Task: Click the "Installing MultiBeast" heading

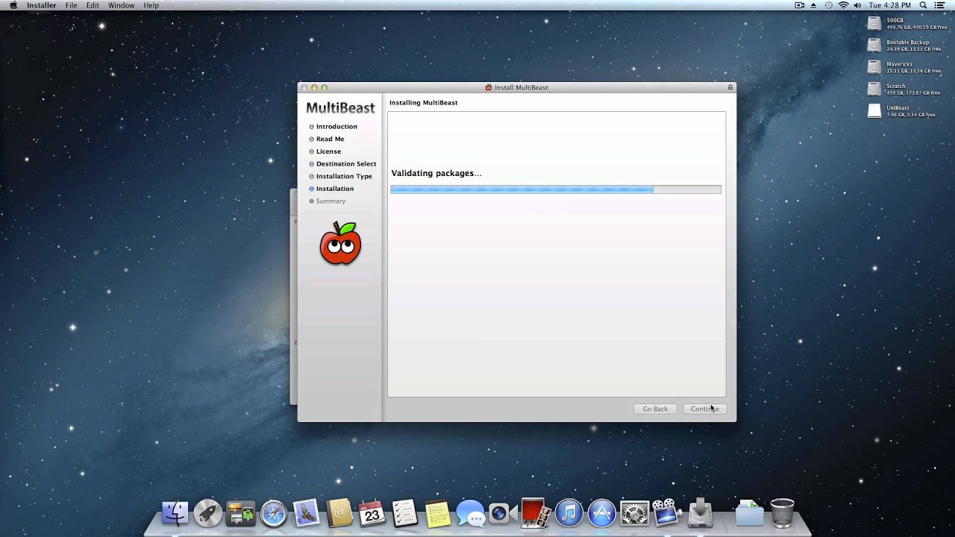Action: pos(424,102)
